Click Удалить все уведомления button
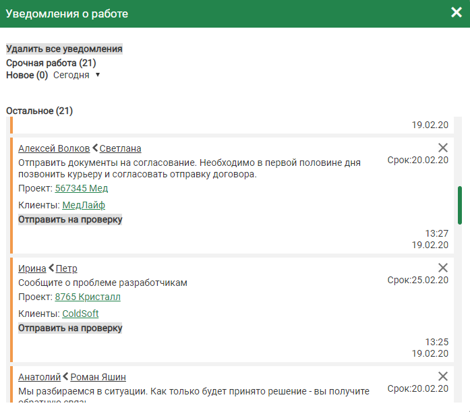The height and width of the screenshot is (412, 470). pos(64,49)
